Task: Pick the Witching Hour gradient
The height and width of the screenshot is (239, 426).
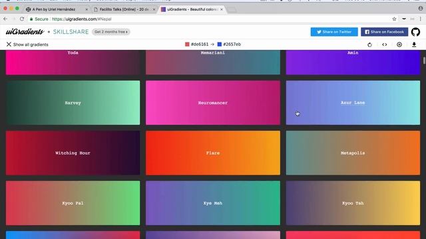Action: (x=73, y=153)
